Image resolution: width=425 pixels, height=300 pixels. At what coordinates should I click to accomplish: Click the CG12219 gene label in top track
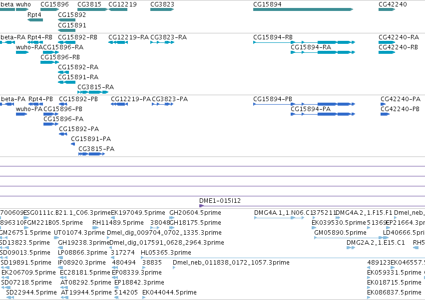[122, 4]
